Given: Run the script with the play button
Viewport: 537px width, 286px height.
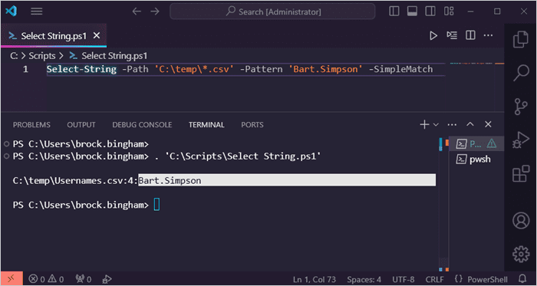Looking at the screenshot, I should coord(433,35).
